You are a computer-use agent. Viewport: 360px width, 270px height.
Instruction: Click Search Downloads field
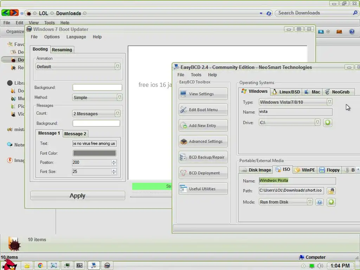317,13
